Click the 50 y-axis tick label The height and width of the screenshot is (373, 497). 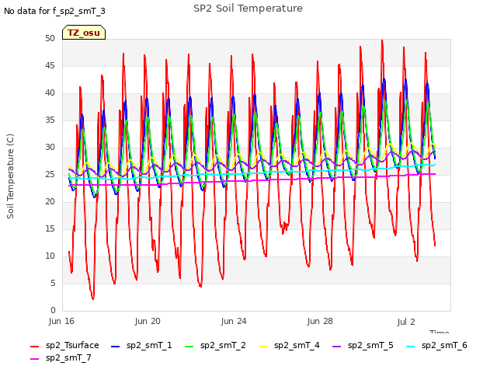point(50,38)
